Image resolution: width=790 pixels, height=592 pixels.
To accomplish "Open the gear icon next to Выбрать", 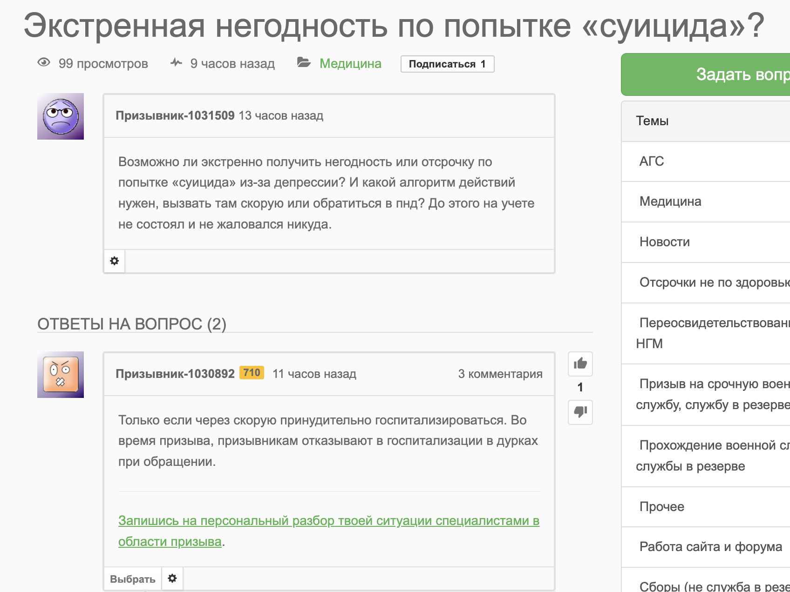I will coord(172,579).
